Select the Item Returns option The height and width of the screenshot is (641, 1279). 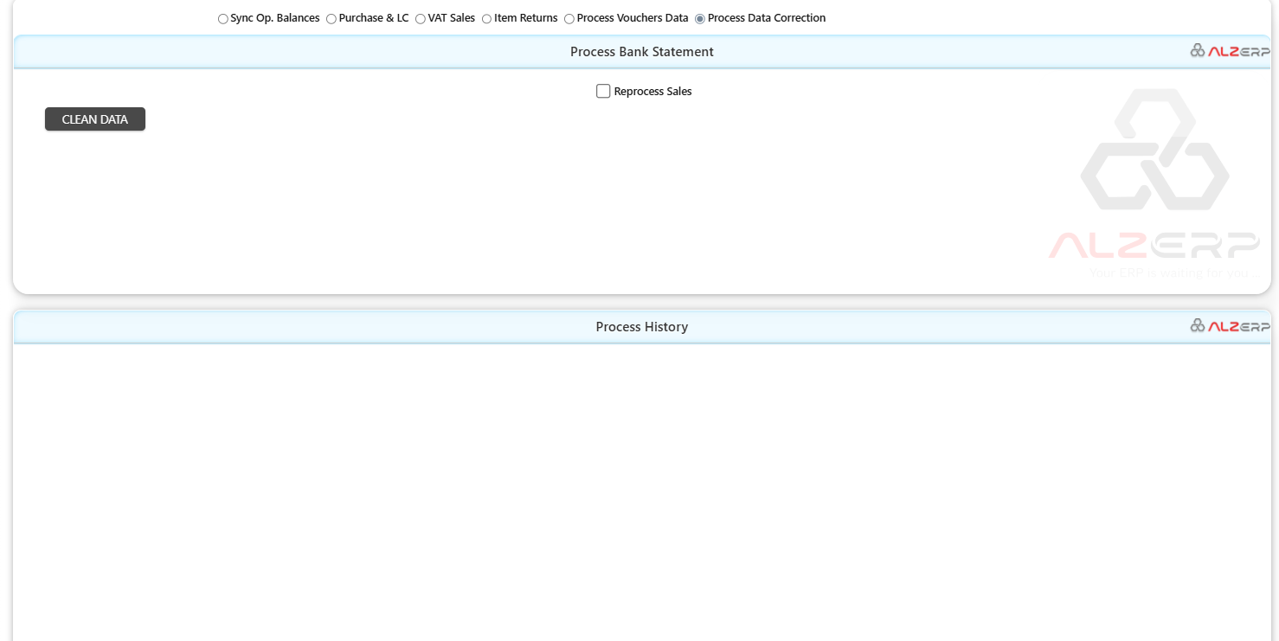coord(486,17)
